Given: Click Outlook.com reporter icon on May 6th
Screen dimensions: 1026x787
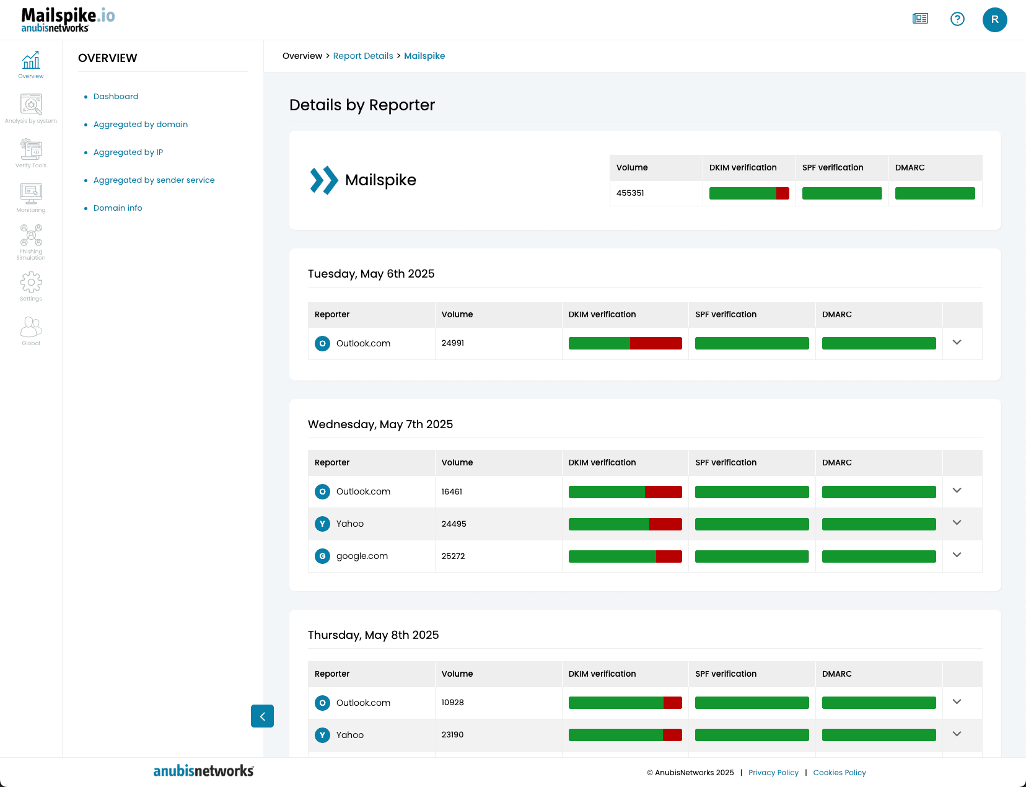Looking at the screenshot, I should click(x=322, y=343).
